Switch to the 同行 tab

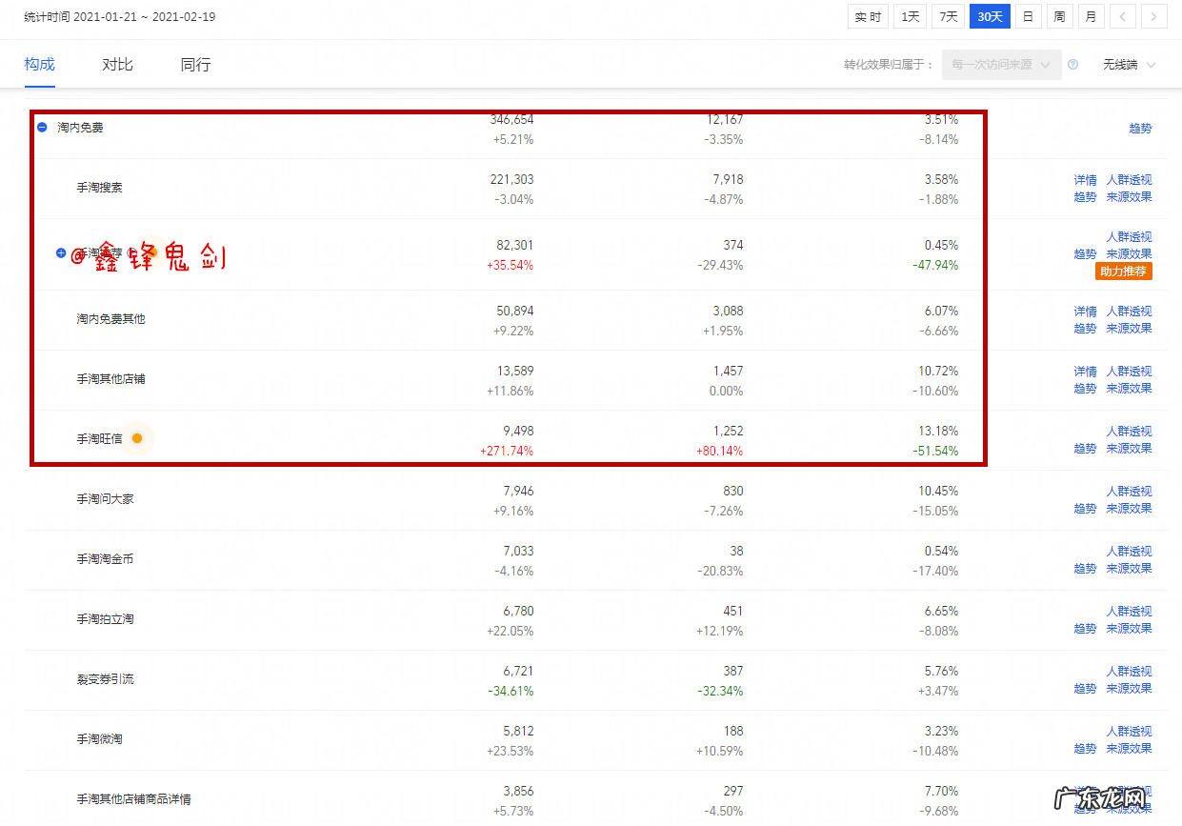[195, 65]
